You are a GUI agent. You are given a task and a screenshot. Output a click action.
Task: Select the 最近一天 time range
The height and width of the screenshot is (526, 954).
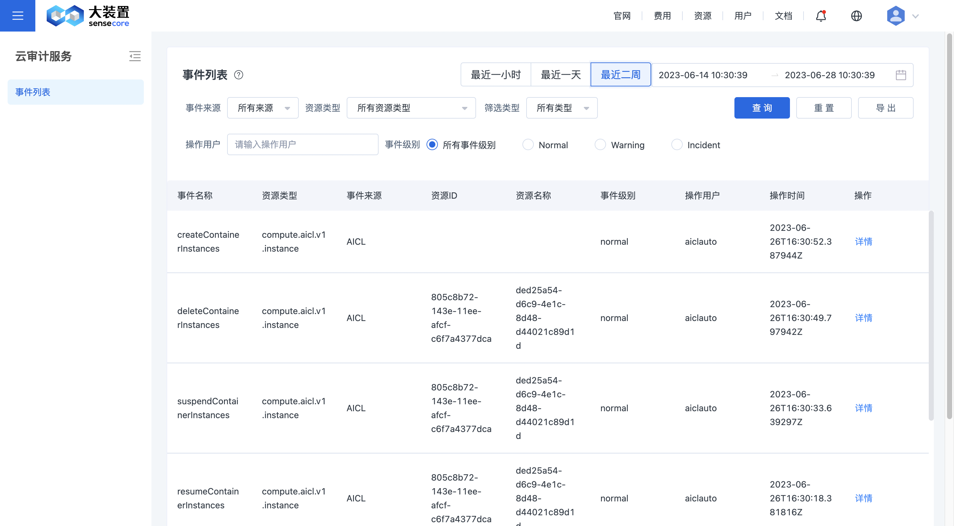click(560, 75)
